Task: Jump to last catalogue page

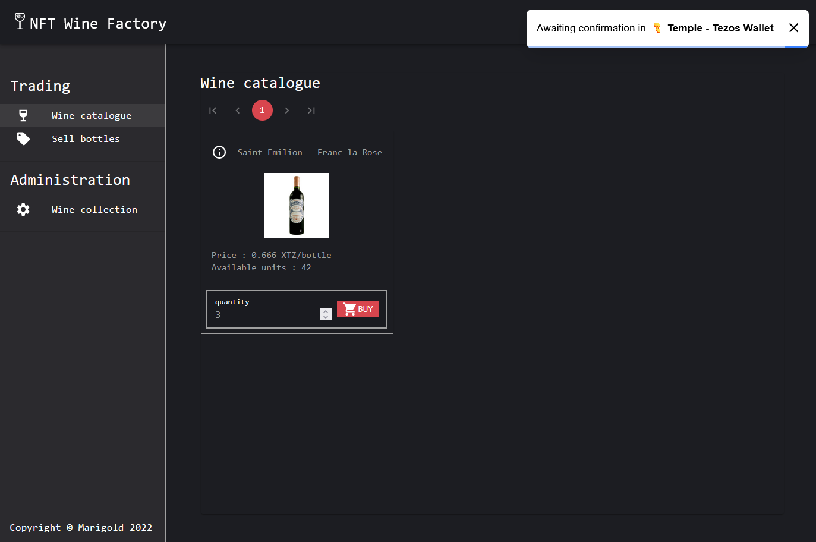Action: pyautogui.click(x=311, y=111)
